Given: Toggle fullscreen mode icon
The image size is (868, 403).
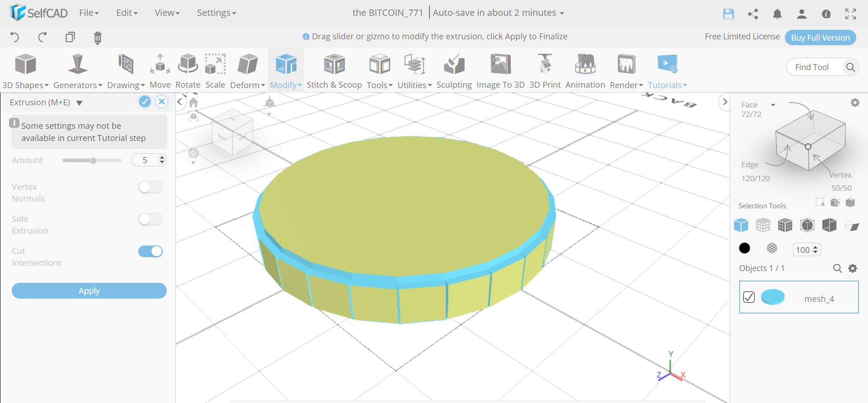Looking at the screenshot, I should pyautogui.click(x=850, y=14).
